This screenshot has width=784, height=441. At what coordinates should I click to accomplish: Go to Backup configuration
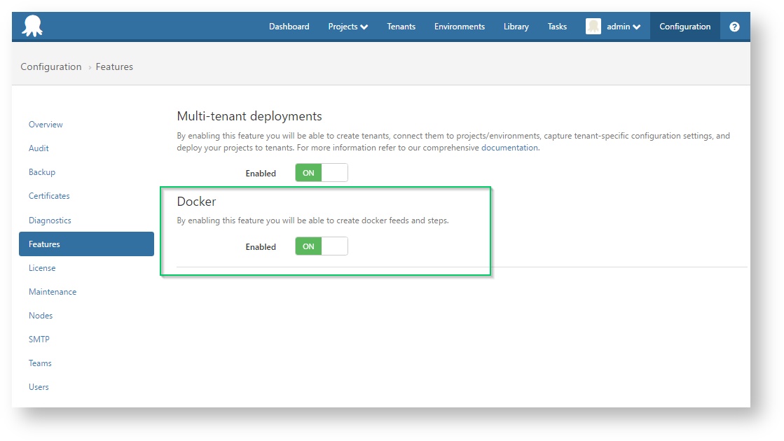pyautogui.click(x=42, y=171)
